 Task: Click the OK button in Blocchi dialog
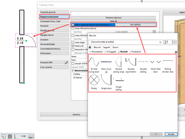(156, 134)
